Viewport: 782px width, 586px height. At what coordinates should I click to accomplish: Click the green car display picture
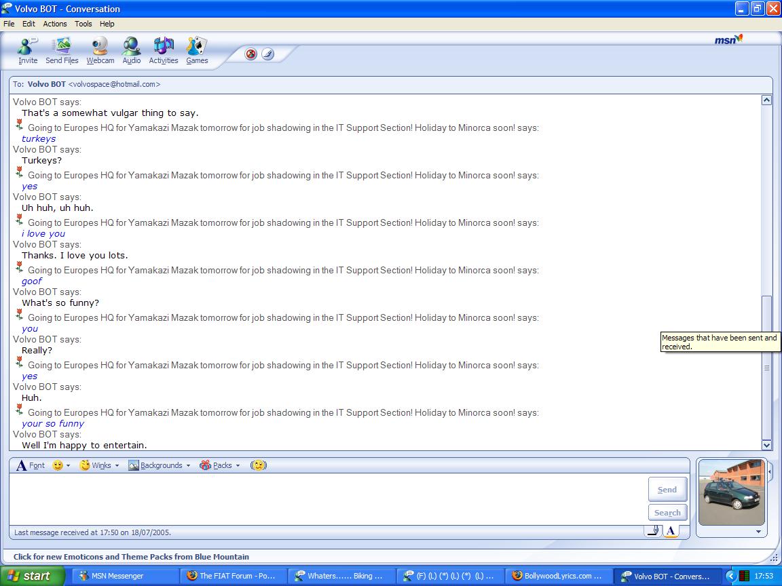(x=732, y=492)
